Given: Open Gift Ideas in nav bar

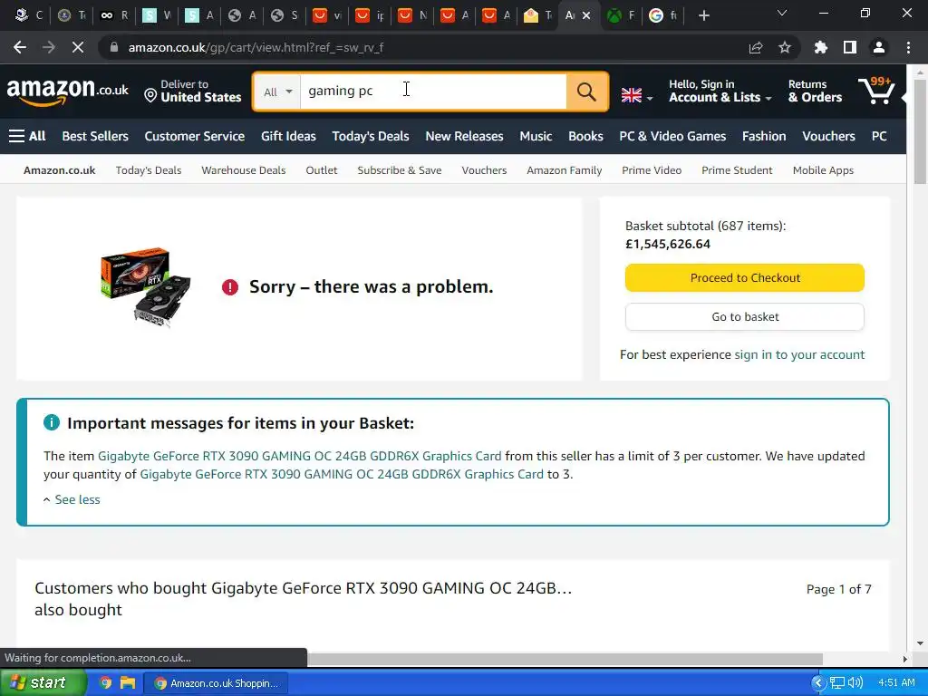Looking at the screenshot, I should point(288,136).
